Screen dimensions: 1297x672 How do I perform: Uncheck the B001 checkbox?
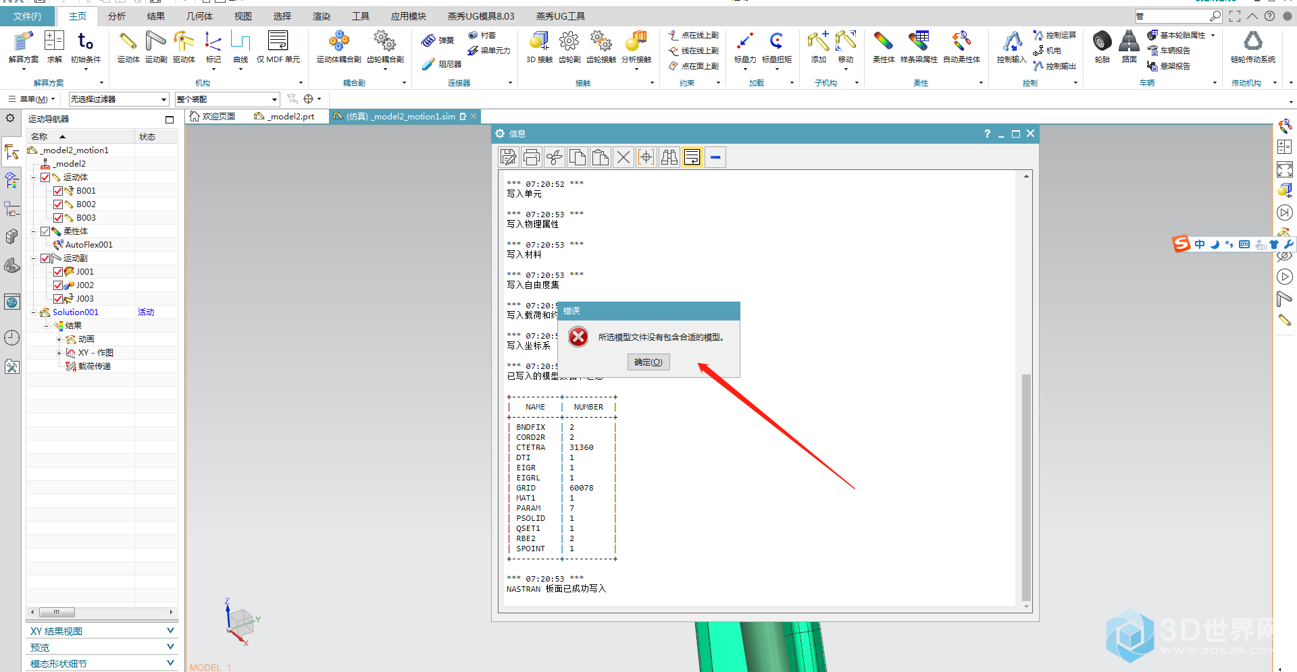58,191
